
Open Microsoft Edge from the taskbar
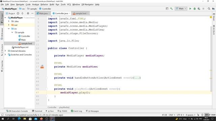[x=19, y=119]
